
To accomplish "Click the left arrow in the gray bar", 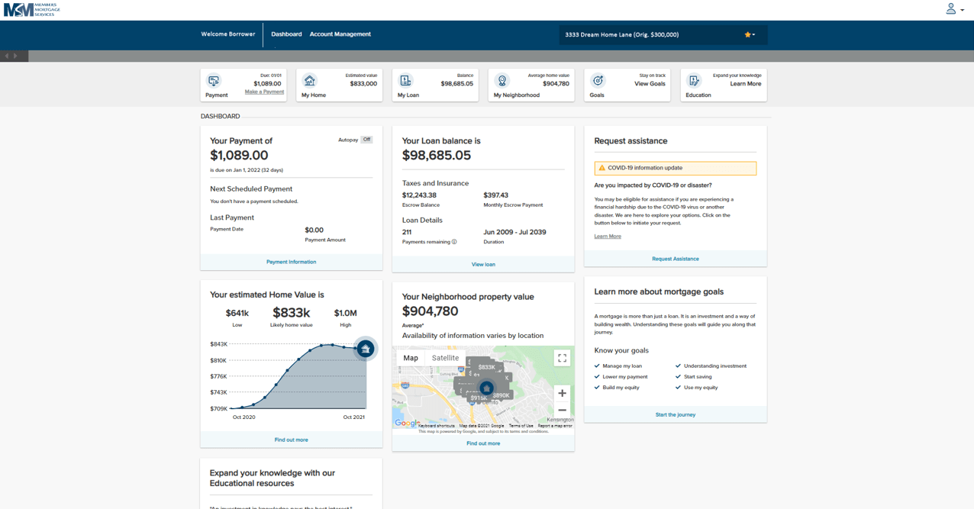I will pyautogui.click(x=7, y=56).
